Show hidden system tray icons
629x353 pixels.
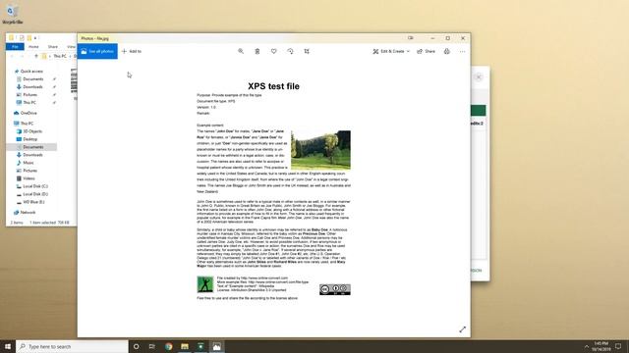pyautogui.click(x=587, y=346)
